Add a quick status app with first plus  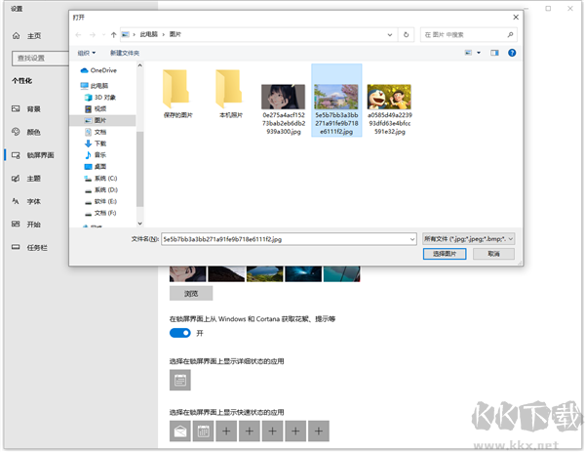(x=226, y=431)
